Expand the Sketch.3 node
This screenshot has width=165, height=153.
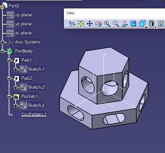[x=16, y=106]
